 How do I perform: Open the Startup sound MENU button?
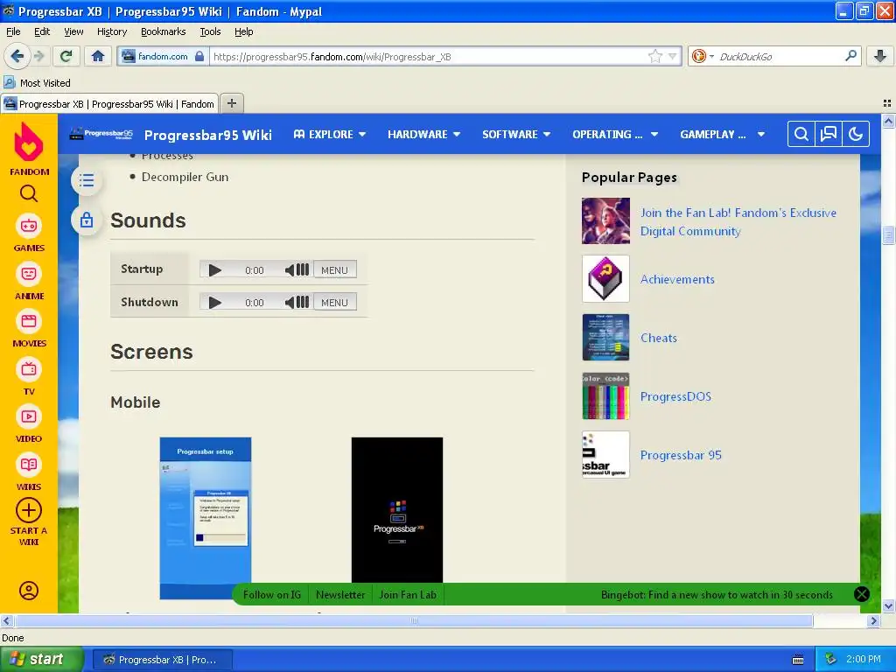[x=335, y=269]
